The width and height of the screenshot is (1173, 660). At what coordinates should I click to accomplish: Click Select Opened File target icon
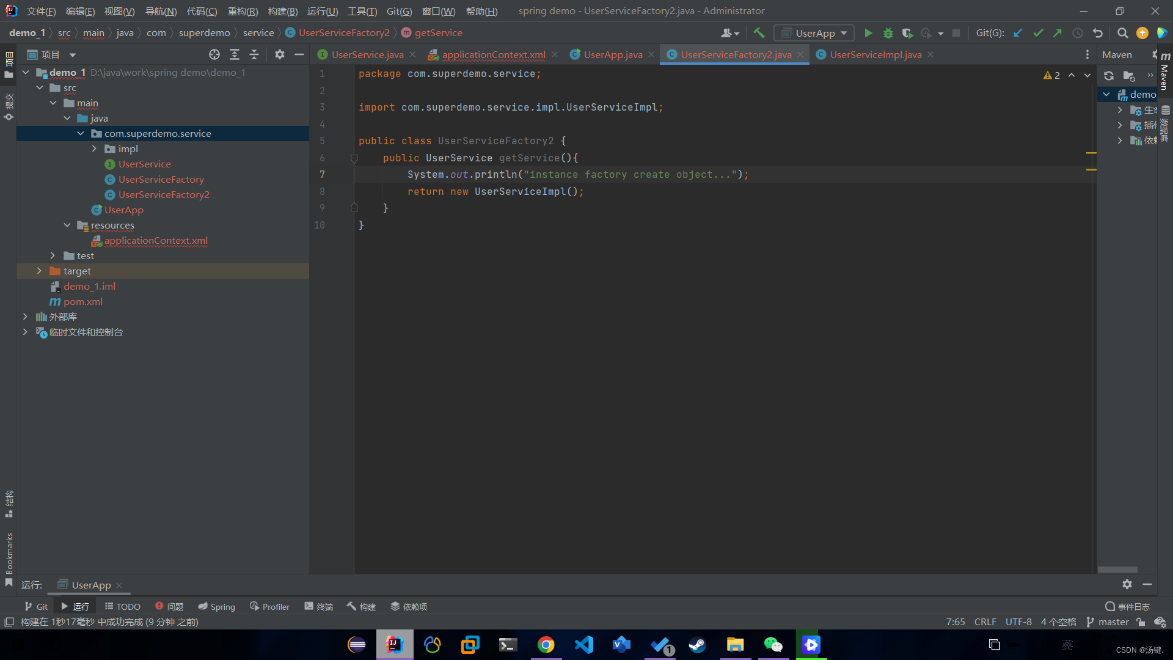point(214,54)
